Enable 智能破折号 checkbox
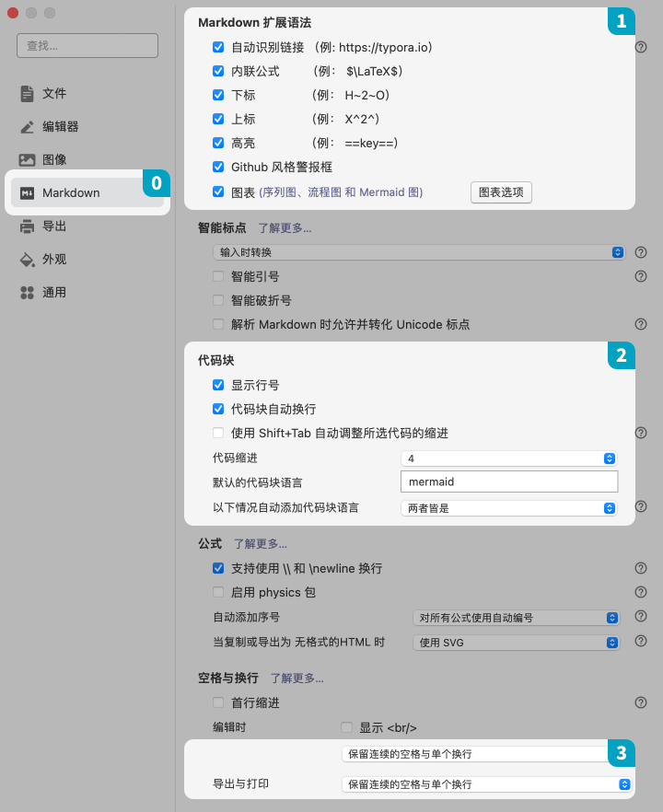663x812 pixels. click(x=218, y=300)
